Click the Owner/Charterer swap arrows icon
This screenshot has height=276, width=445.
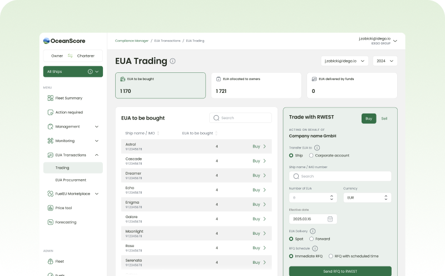tap(70, 56)
